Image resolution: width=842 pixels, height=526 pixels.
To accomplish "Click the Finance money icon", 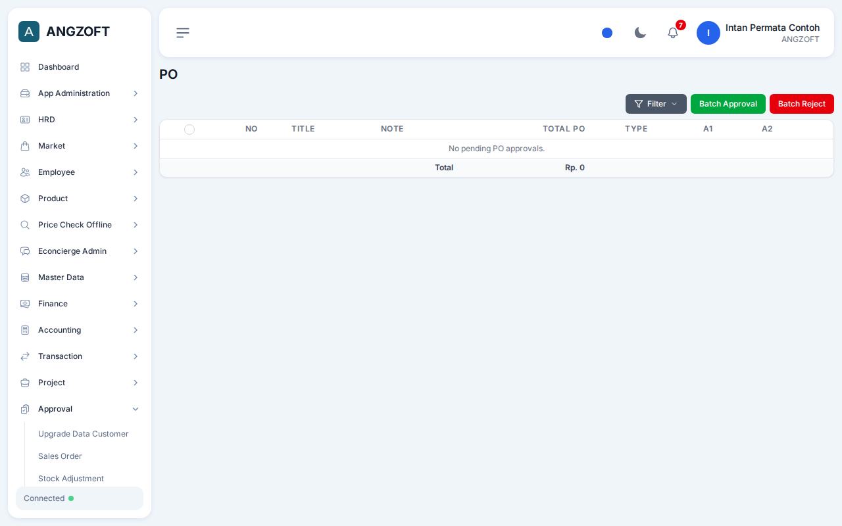I will click(x=25, y=304).
